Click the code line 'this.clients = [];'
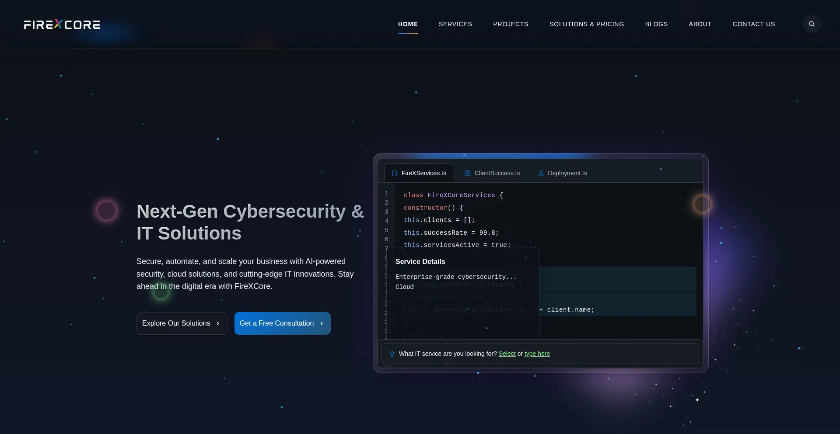840x434 pixels. (439, 220)
